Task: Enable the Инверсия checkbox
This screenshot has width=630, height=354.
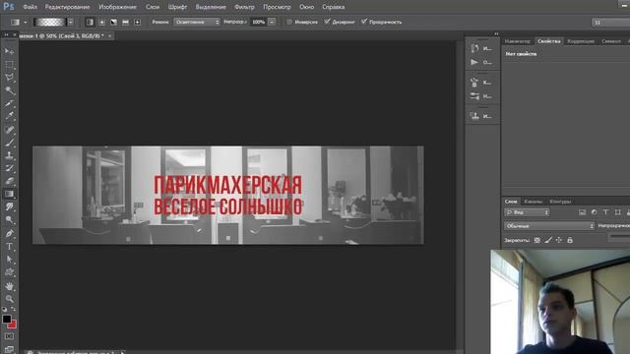Action: point(288,22)
